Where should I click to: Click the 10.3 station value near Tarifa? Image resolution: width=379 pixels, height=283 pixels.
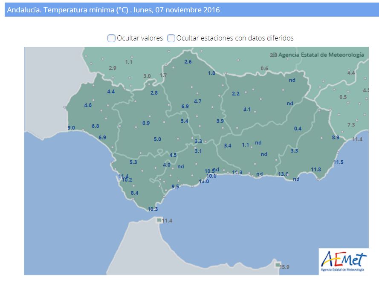pos(153,209)
